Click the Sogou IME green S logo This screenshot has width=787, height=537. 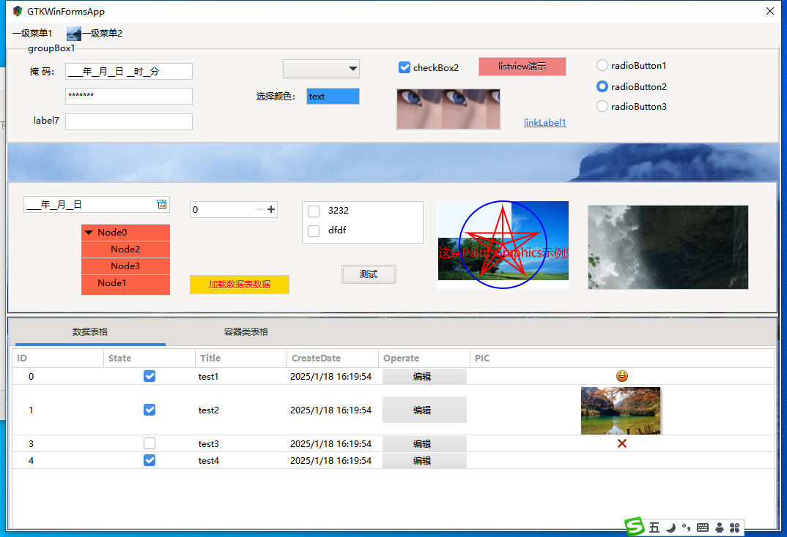tap(635, 527)
